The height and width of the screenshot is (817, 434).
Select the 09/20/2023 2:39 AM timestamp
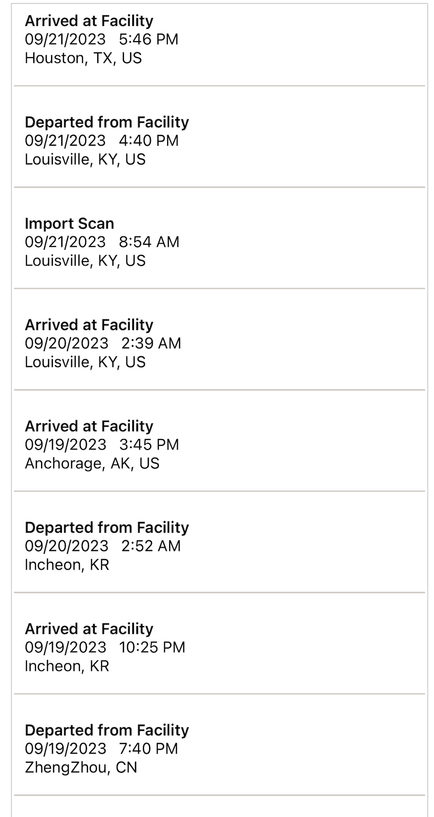pos(103,343)
